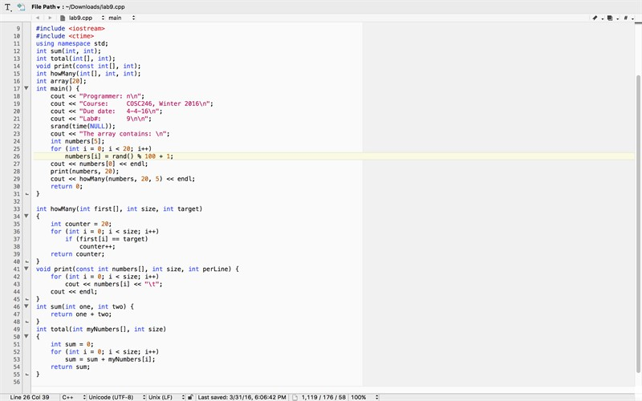Viewport: 642px width, 401px height.
Task: Open the 100% zoom level popup
Action: point(364,397)
